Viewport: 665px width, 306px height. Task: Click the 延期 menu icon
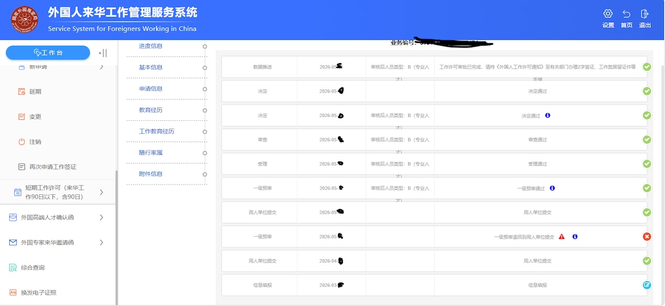[x=22, y=91]
